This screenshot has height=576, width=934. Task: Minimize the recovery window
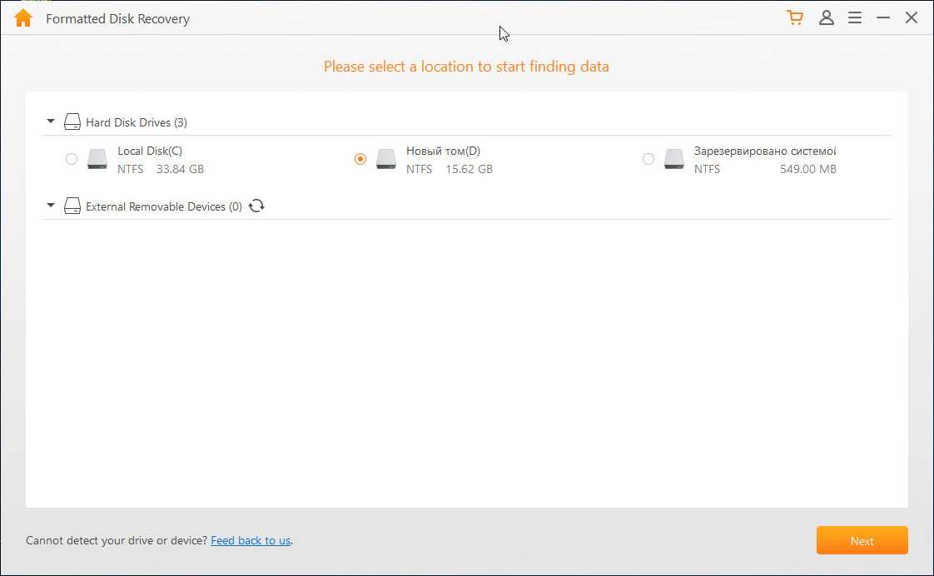pos(883,17)
